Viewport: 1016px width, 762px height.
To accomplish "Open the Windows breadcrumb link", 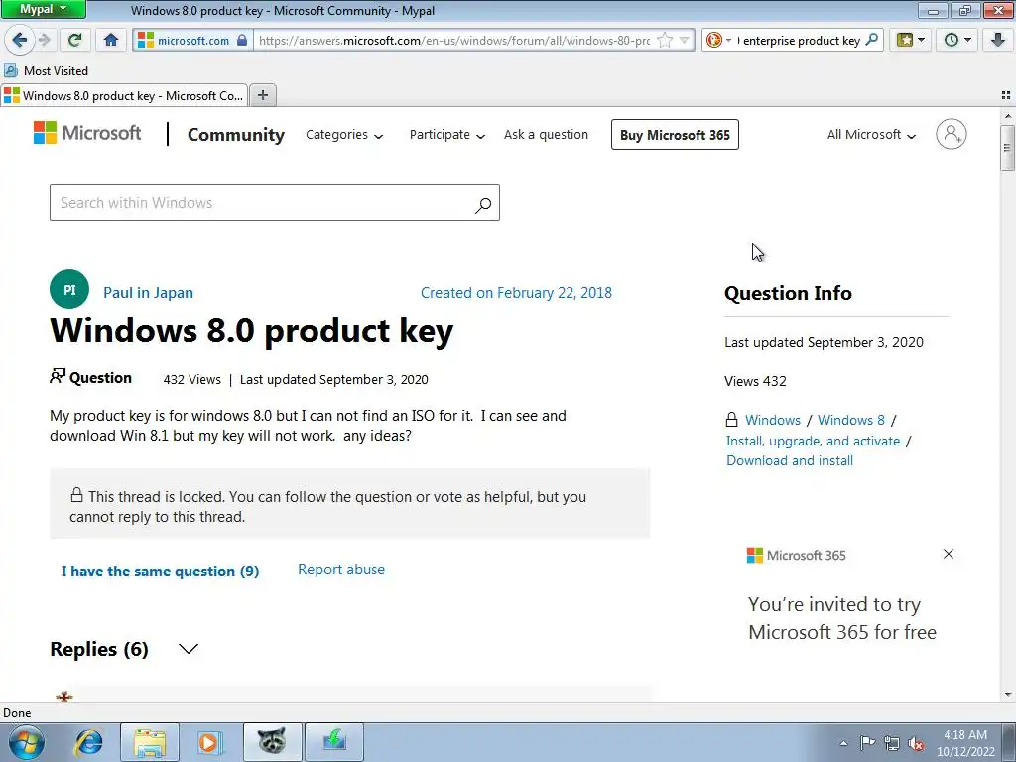I will [772, 420].
